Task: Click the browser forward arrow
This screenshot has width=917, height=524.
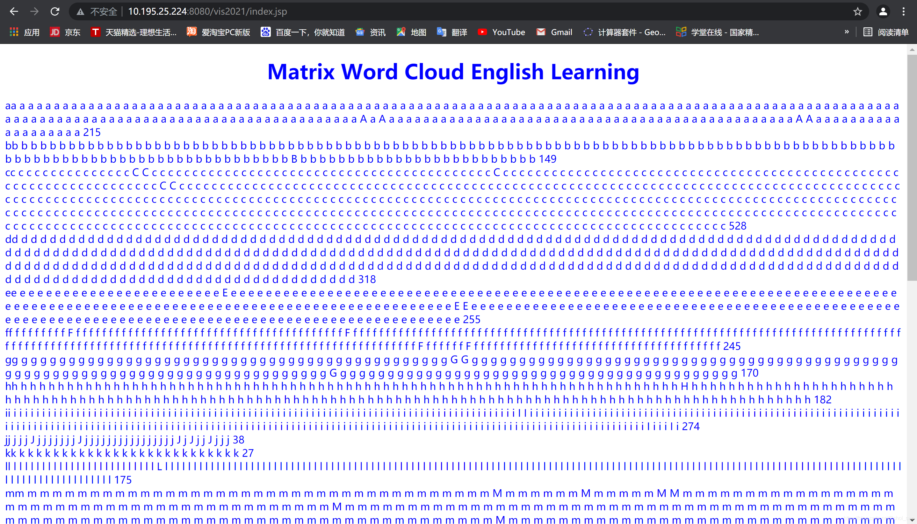Action: coord(34,11)
